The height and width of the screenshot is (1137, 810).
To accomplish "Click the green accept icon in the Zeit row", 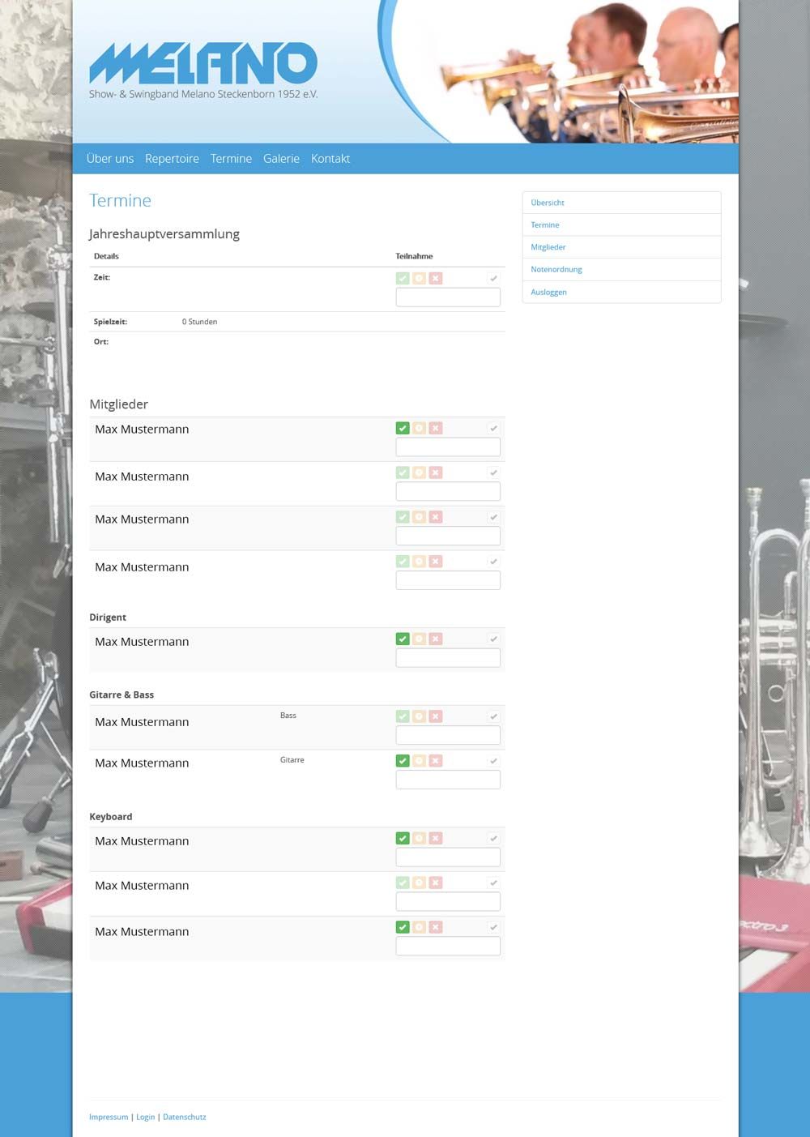I will 403,278.
